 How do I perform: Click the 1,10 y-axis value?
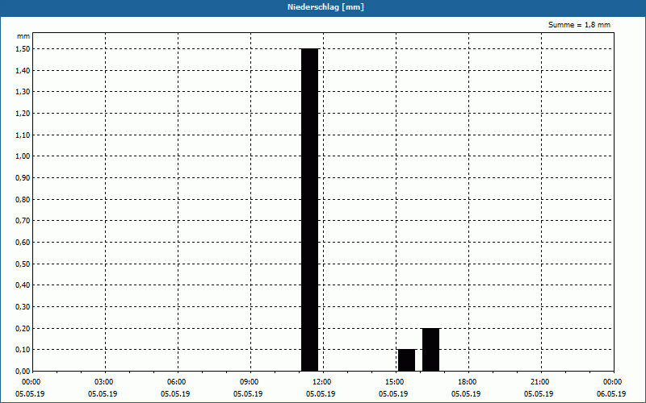23,135
